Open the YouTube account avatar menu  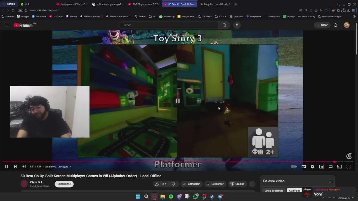347,25
